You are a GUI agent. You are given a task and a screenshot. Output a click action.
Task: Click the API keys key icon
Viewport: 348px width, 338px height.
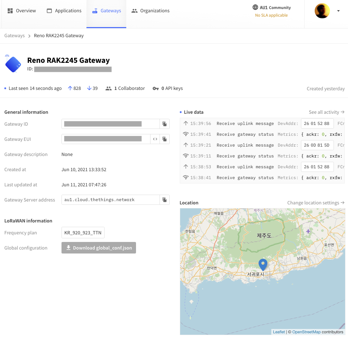point(156,88)
